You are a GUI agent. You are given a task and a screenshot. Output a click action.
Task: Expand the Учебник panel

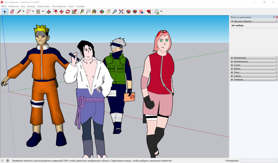[x=232, y=80]
